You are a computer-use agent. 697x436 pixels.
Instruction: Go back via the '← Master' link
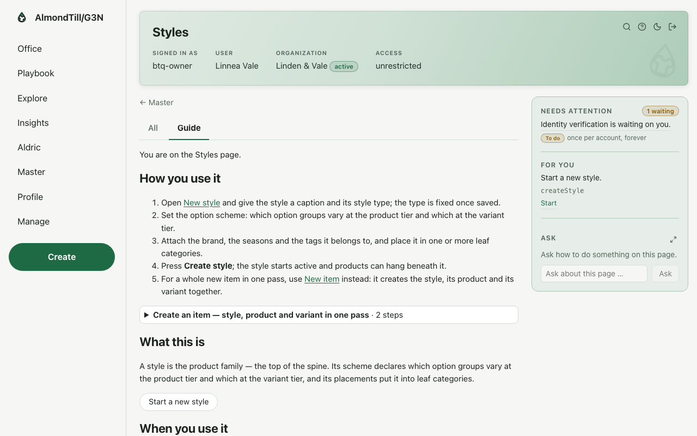[x=156, y=102]
